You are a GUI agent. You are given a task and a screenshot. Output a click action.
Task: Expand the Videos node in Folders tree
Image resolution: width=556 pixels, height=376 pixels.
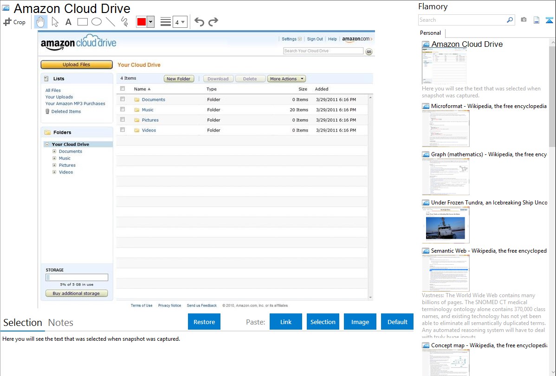point(54,172)
